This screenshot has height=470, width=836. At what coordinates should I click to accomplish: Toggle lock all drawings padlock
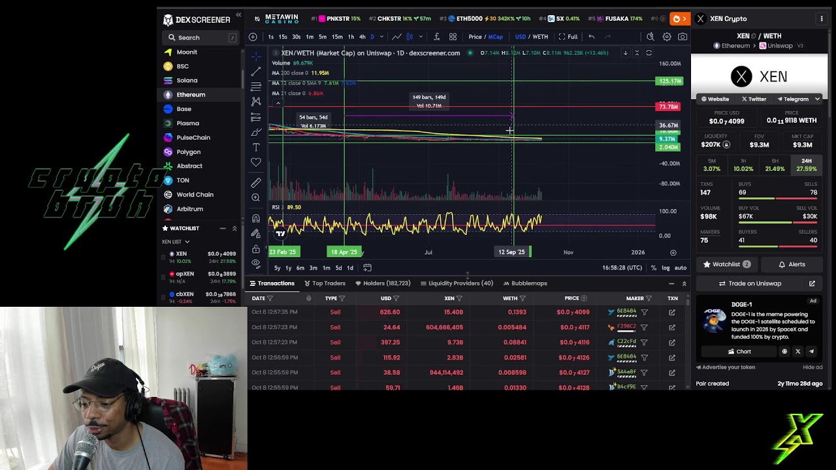pyautogui.click(x=256, y=249)
